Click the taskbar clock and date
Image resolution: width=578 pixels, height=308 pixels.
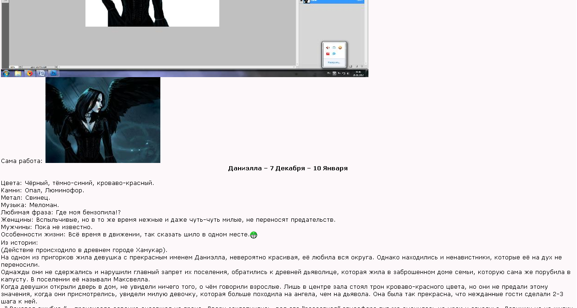tap(358, 73)
